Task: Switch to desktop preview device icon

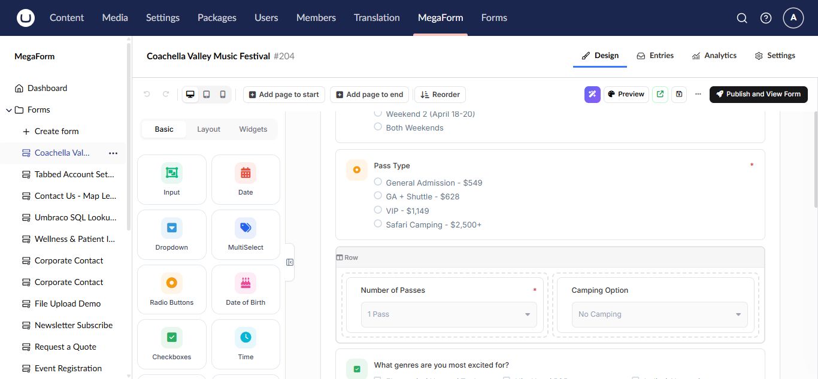Action: tap(190, 95)
